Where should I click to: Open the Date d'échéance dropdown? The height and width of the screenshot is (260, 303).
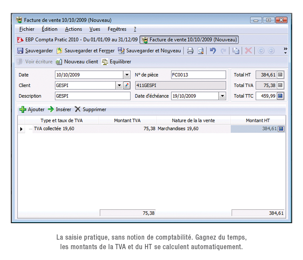pyautogui.click(x=222, y=96)
